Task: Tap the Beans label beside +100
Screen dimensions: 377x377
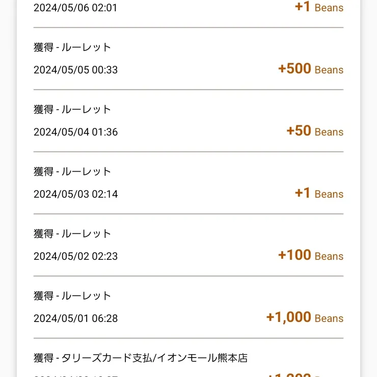Action: (x=329, y=257)
